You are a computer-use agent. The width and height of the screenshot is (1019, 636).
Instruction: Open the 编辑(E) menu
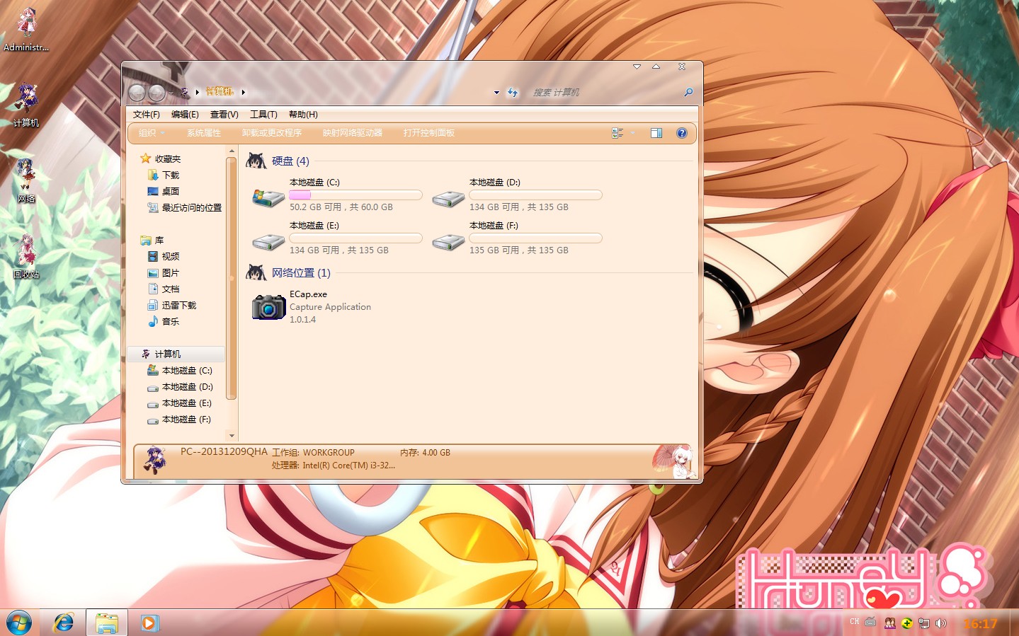(185, 115)
